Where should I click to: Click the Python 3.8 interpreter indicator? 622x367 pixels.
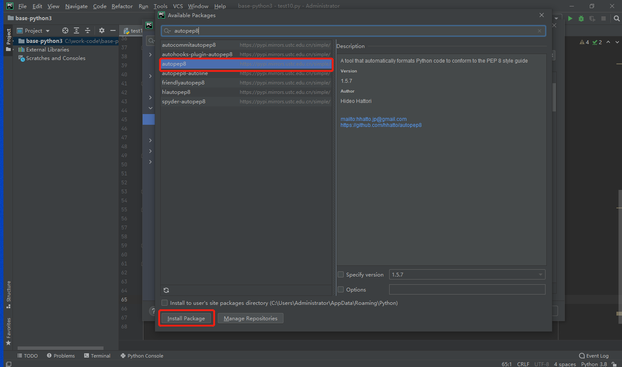coord(594,364)
